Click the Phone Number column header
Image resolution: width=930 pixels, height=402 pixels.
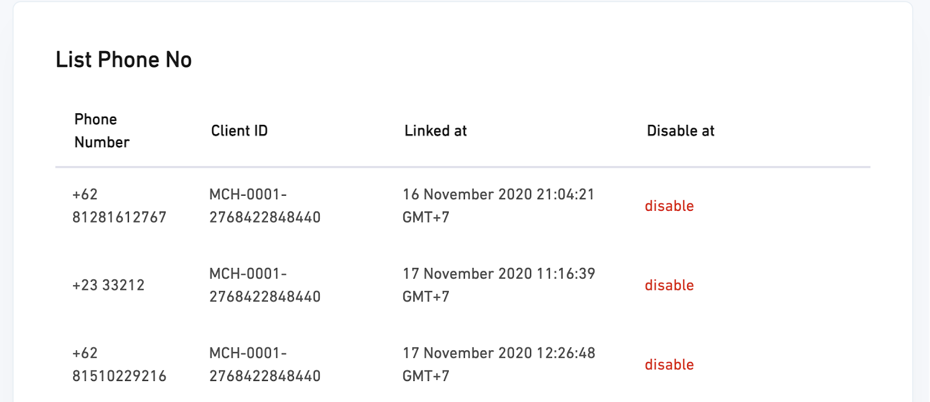(102, 131)
